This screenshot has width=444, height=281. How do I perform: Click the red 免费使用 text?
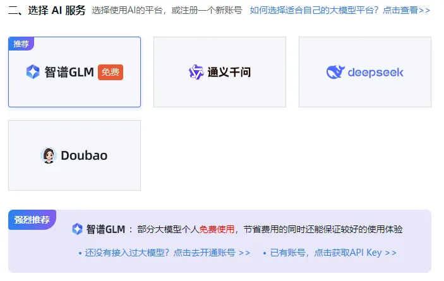coord(217,229)
